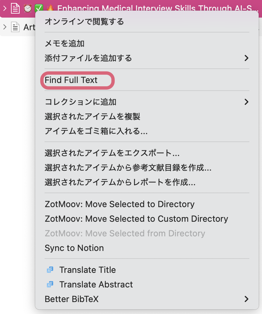
Task: Open コレクションに追加 submenu arrow
Action: click(246, 102)
